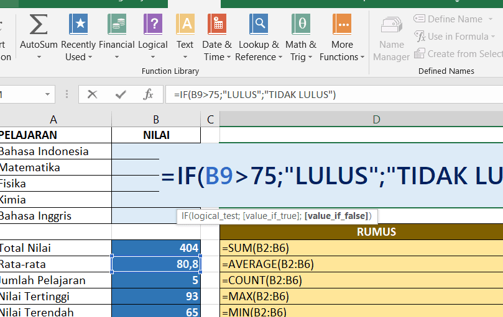Click the Jumlah Pelajaran value 5
This screenshot has width=503, height=317.
tap(156, 280)
